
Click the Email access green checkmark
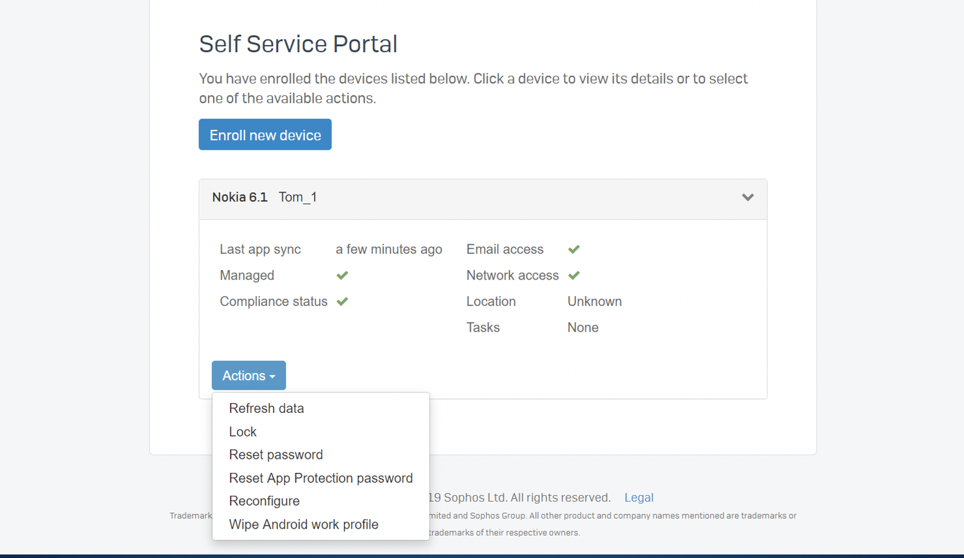[574, 250]
